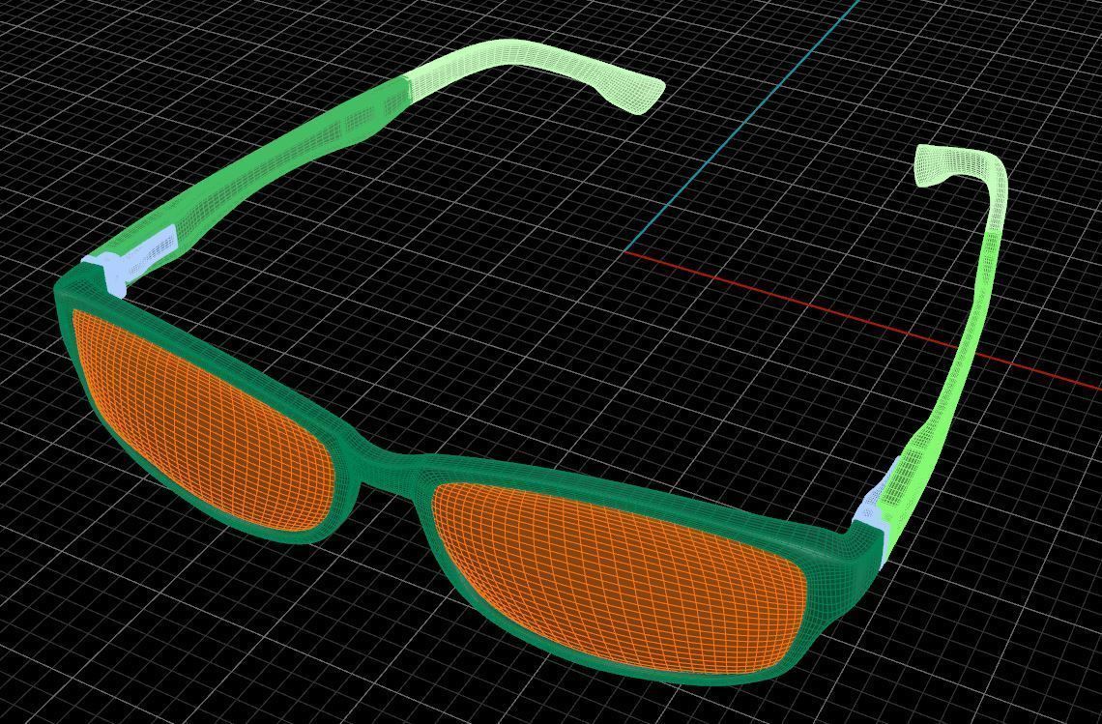
Task: Pick the left pale green temple tip
Action: [x=535, y=71]
